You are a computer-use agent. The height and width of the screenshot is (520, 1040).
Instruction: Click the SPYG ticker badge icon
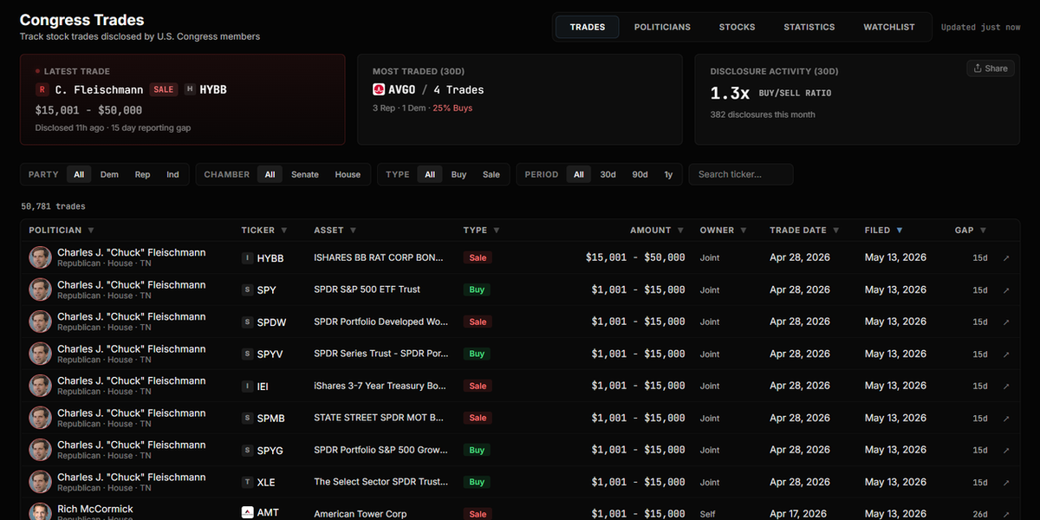(x=248, y=451)
